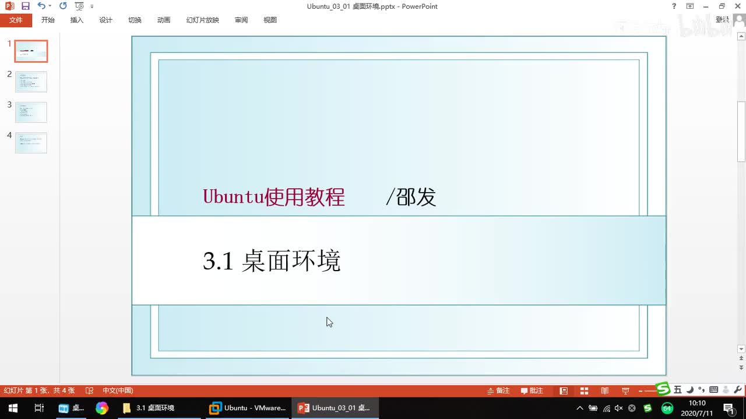Click PowerPoint Ubuntu_03_01 taskbar button
Screen dimensions: 746x419
tap(335, 408)
